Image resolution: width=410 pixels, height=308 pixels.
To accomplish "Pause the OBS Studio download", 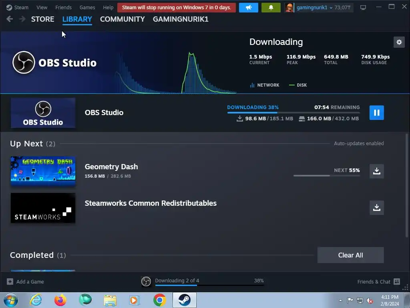I will pos(376,113).
